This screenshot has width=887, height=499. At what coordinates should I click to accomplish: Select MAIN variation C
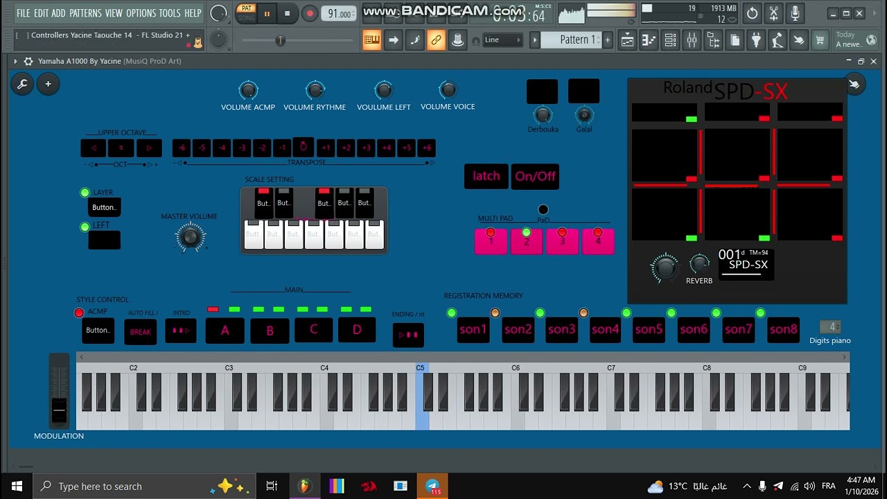pos(313,330)
